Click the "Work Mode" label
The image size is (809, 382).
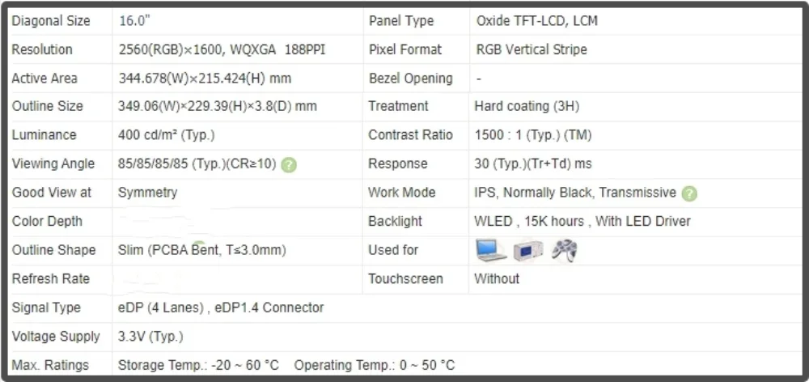[401, 193]
